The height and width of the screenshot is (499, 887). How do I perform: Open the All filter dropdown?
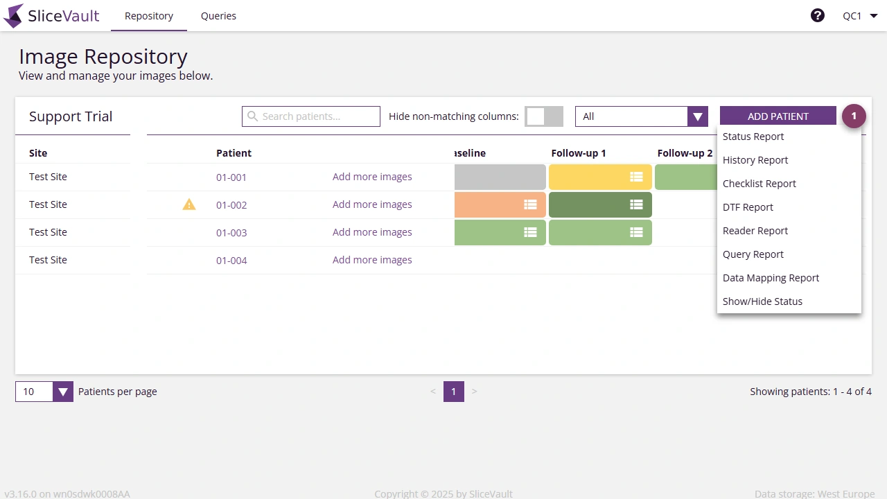point(697,116)
